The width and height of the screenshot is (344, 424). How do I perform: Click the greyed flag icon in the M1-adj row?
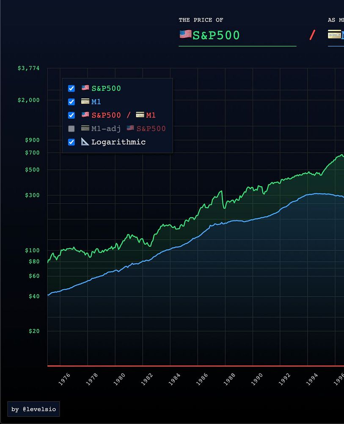130,128
